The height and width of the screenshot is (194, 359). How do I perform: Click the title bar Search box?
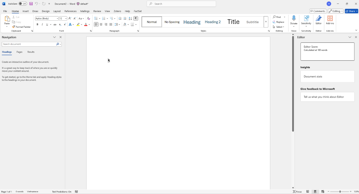pyautogui.click(x=181, y=4)
